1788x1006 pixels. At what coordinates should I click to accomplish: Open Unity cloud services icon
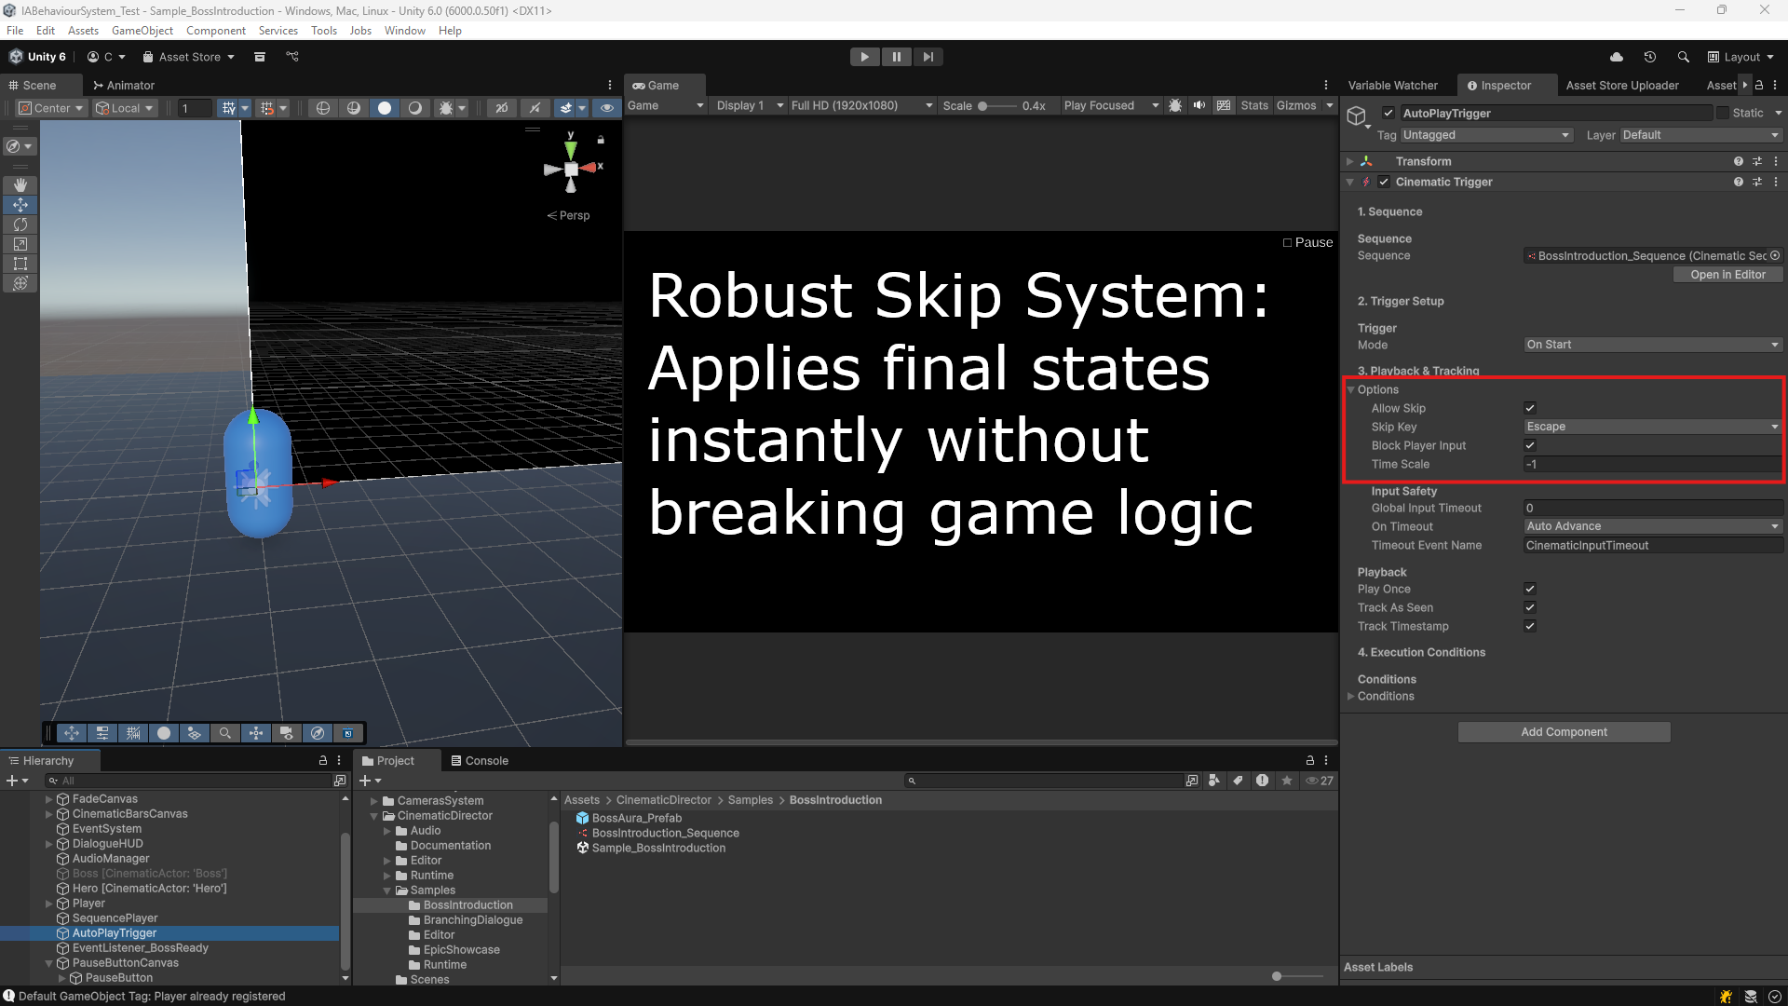pyautogui.click(x=1617, y=57)
